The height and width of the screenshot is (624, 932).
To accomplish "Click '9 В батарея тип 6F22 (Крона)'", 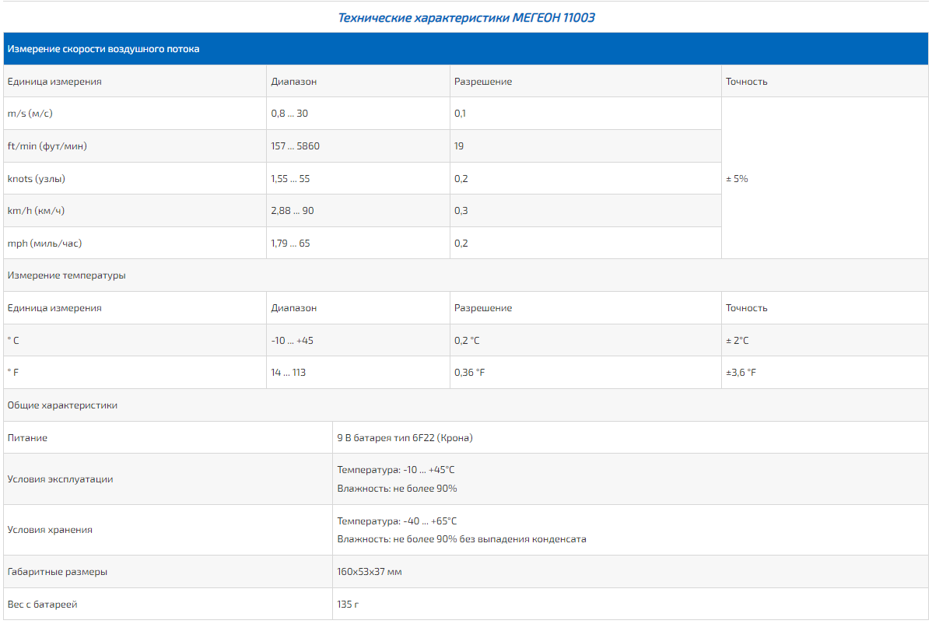I will pos(405,438).
